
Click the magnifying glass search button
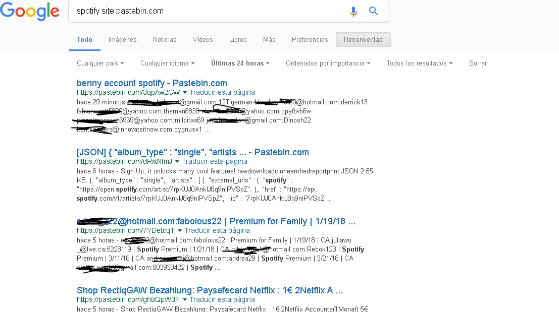(373, 11)
